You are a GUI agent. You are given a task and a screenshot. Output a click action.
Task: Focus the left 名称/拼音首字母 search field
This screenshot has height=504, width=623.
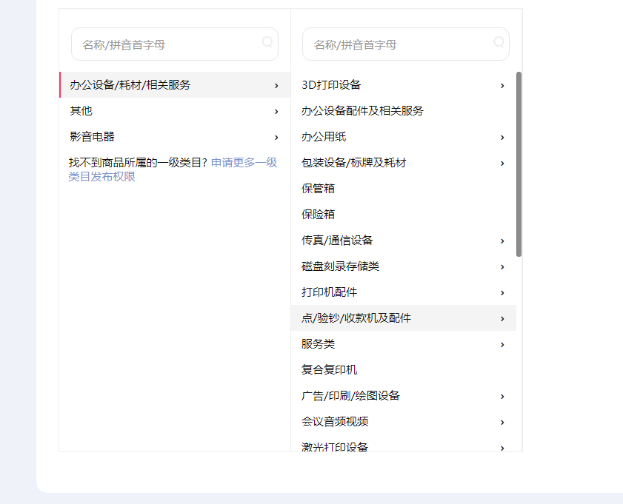coord(175,44)
